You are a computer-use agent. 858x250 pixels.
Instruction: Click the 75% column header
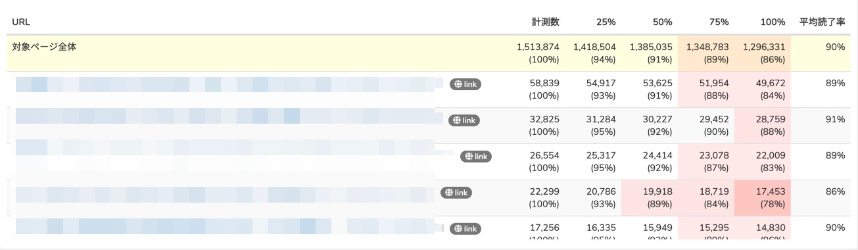719,22
